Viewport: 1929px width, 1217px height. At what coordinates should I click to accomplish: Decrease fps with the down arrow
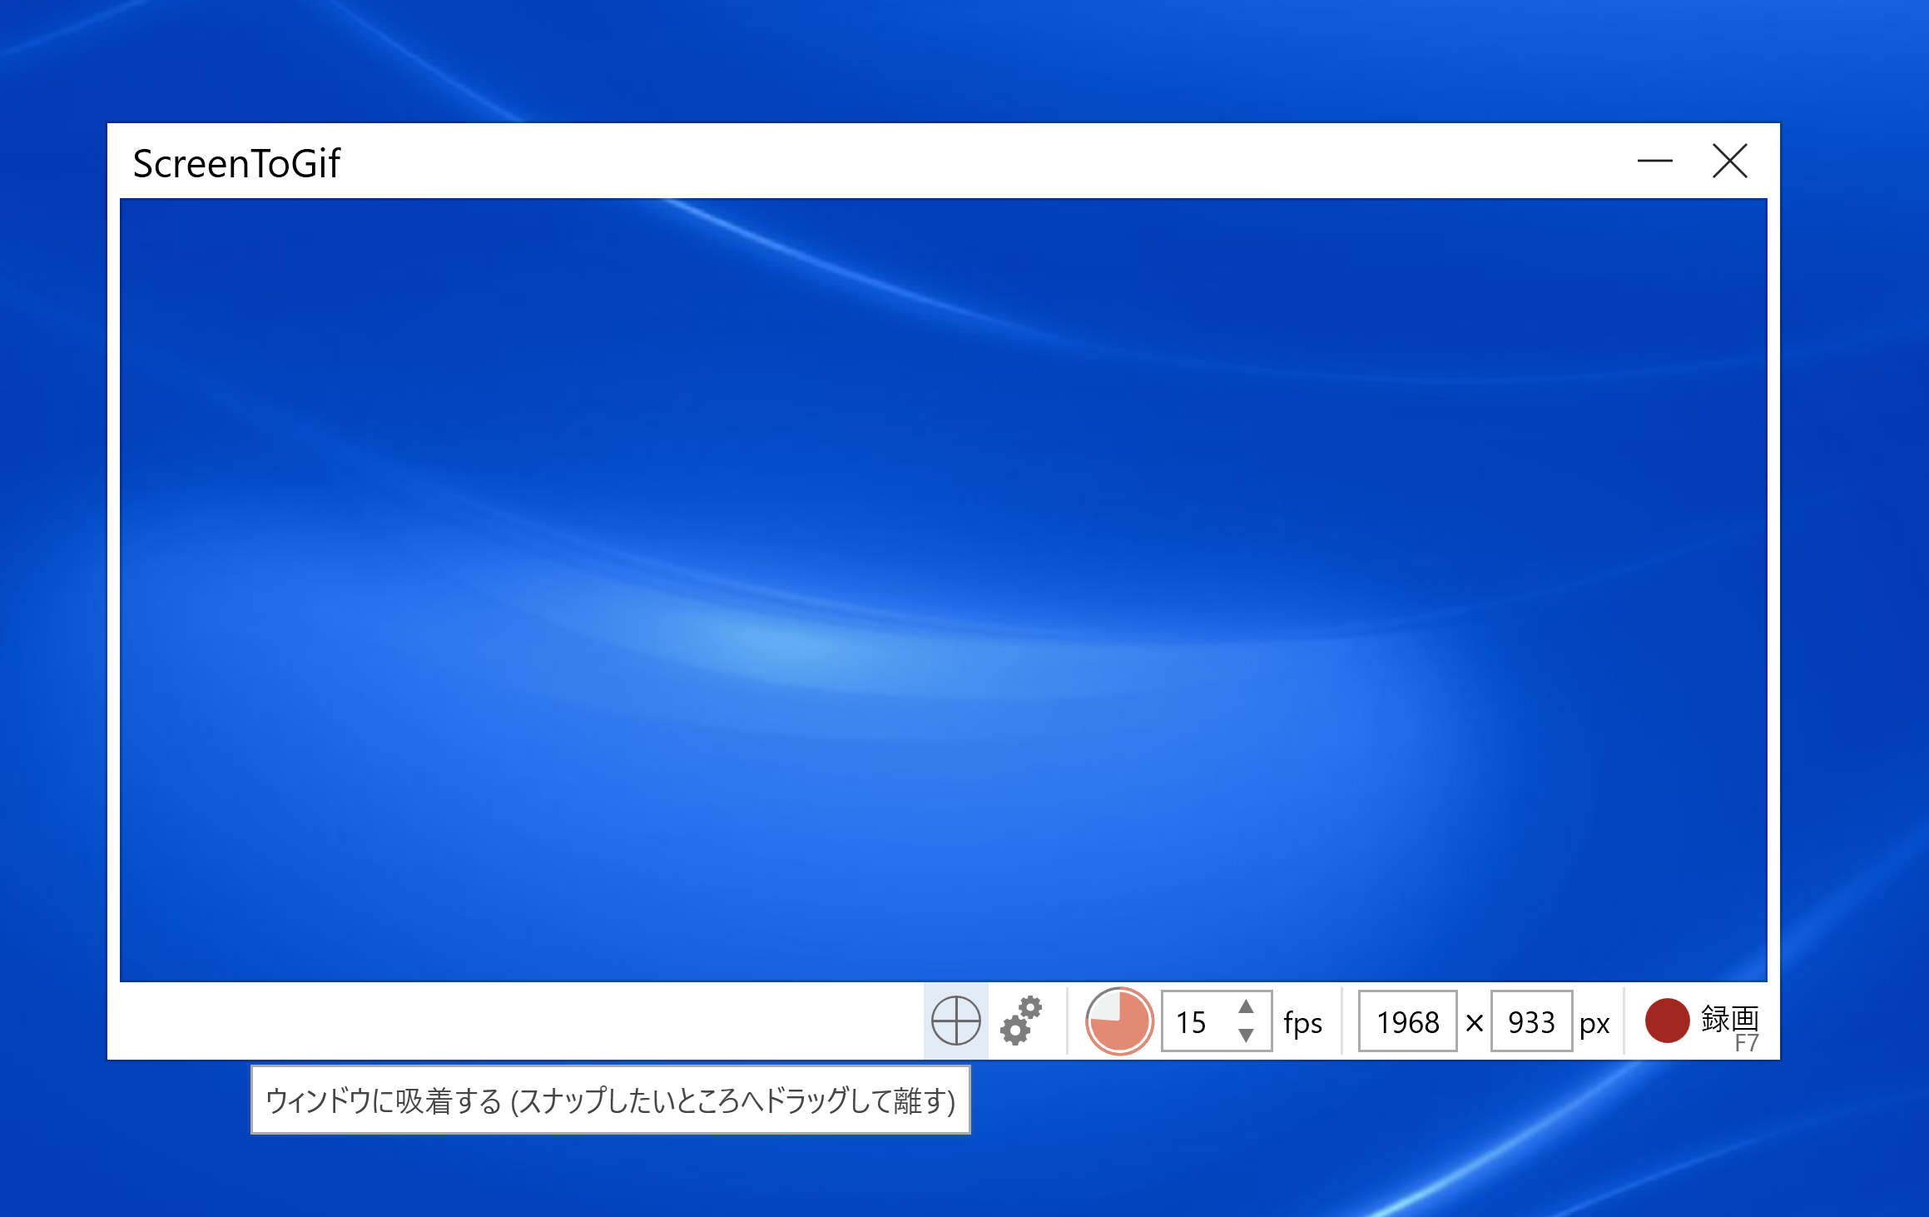click(x=1245, y=1037)
